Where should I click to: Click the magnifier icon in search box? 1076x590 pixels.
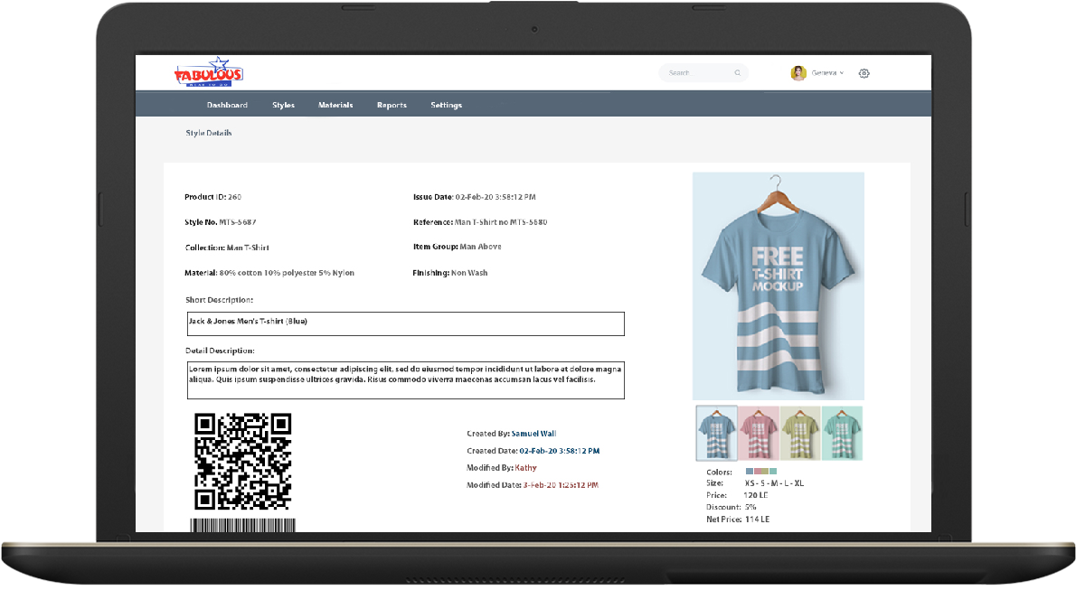pyautogui.click(x=738, y=73)
